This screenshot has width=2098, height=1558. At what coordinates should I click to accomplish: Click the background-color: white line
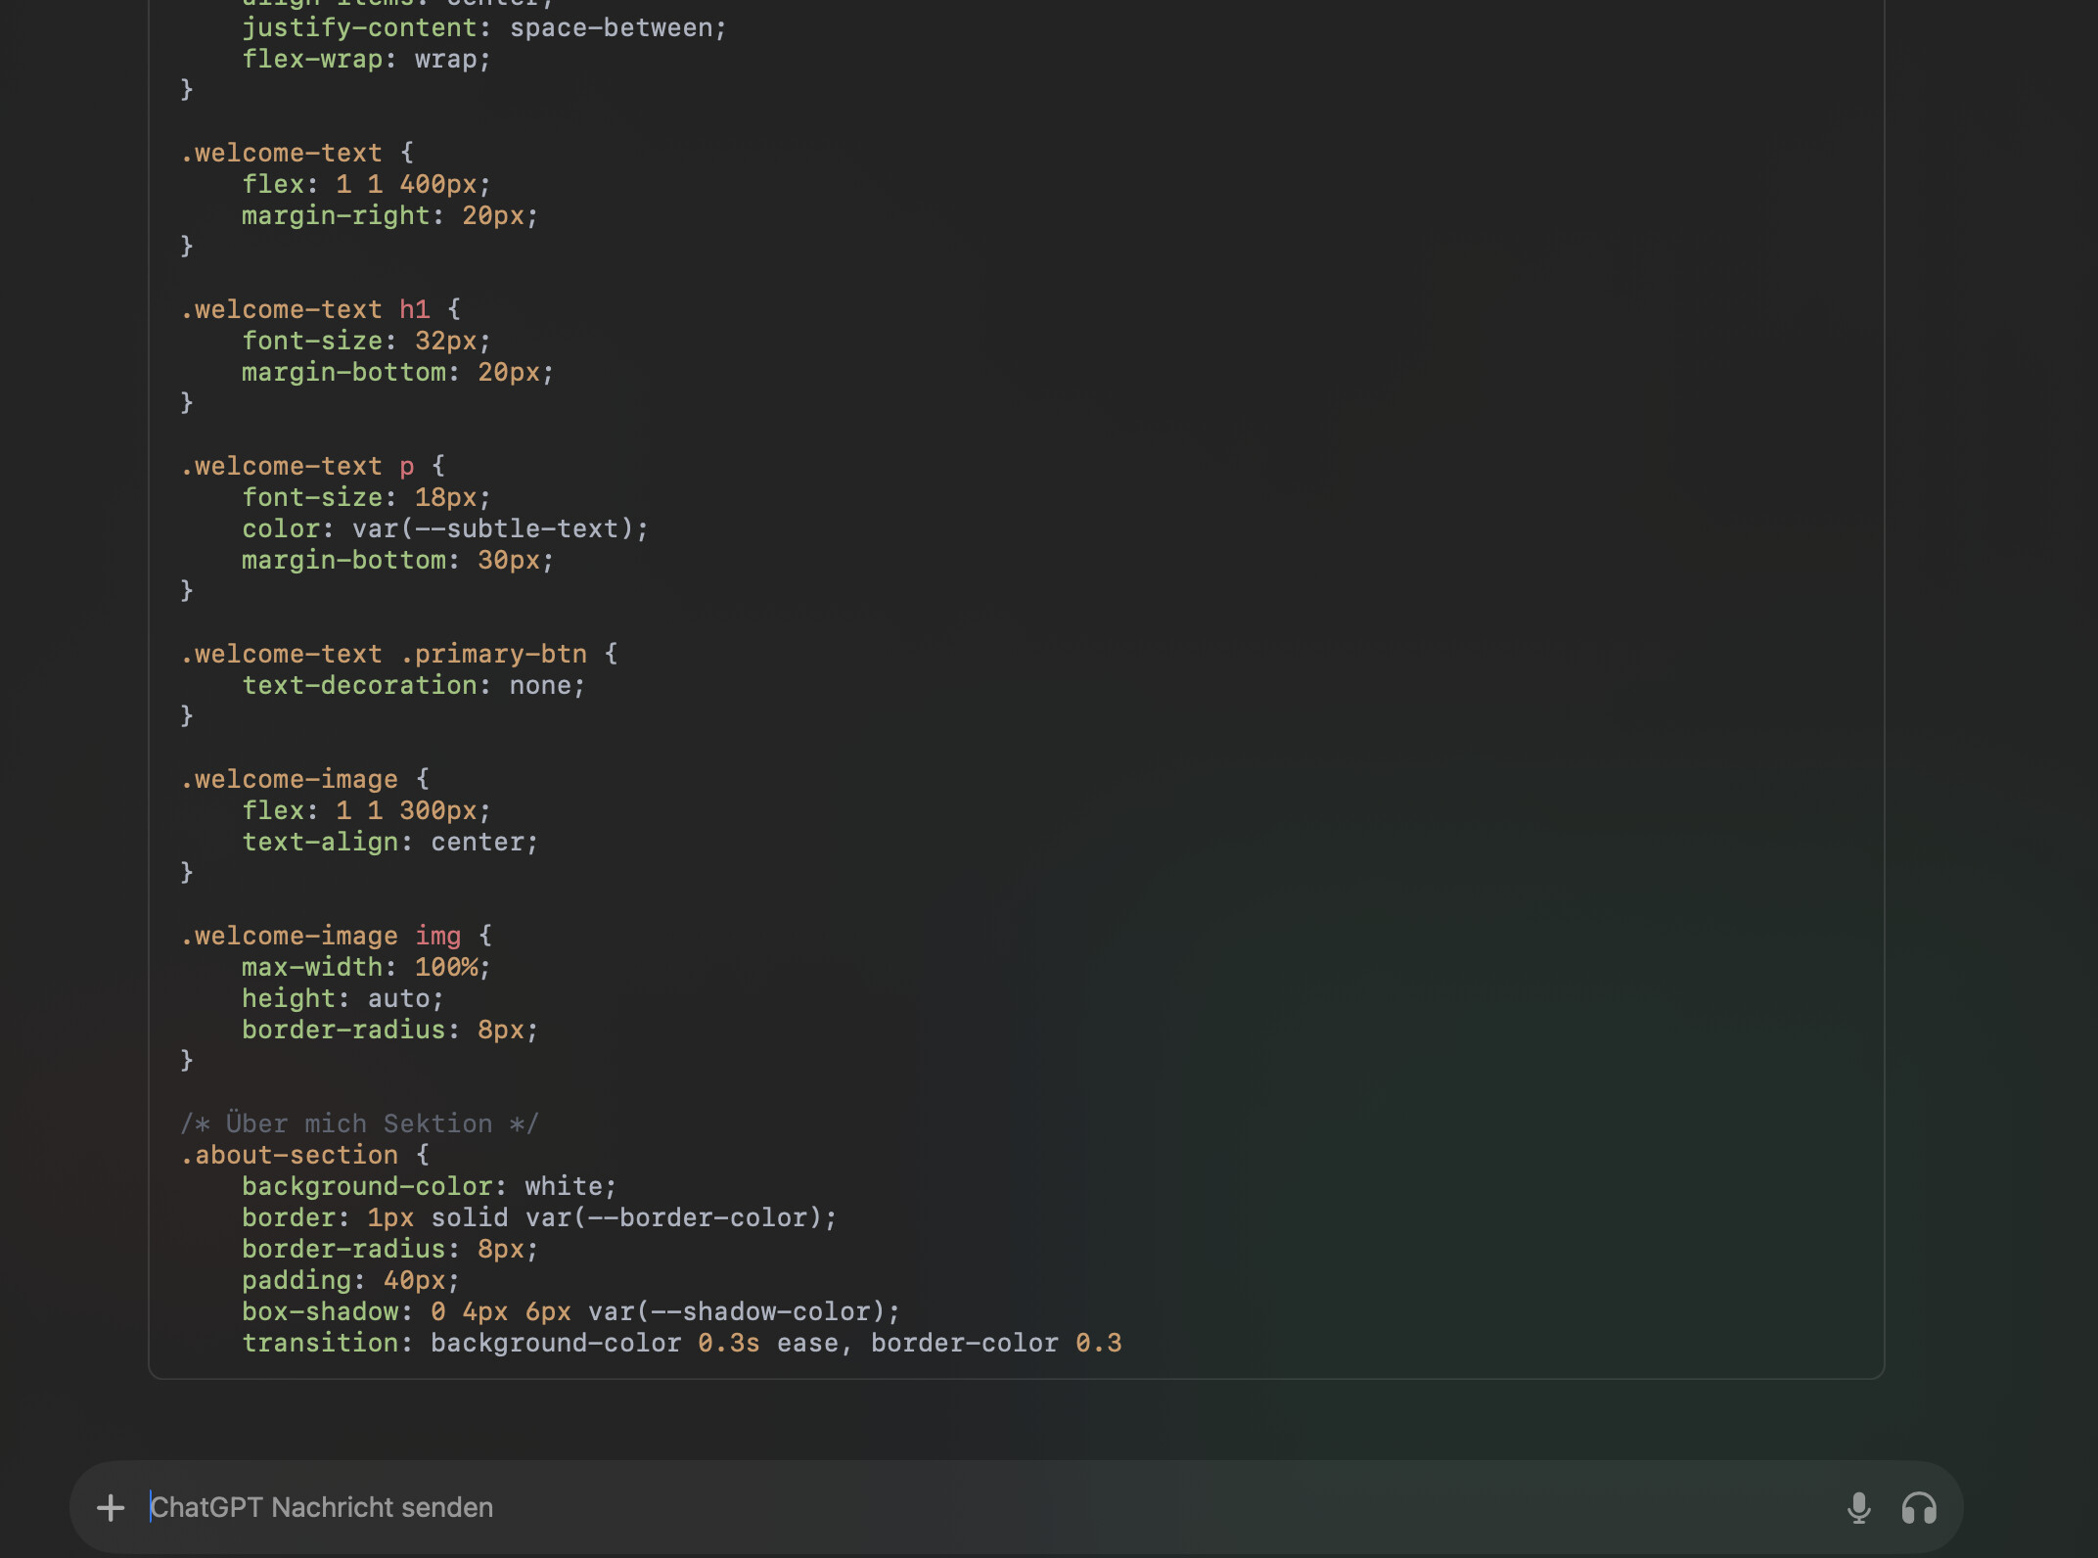[429, 1186]
